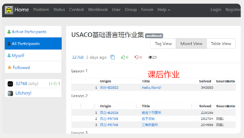Click the Lesson 1 heading
The image size is (244, 138).
[x=79, y=71]
